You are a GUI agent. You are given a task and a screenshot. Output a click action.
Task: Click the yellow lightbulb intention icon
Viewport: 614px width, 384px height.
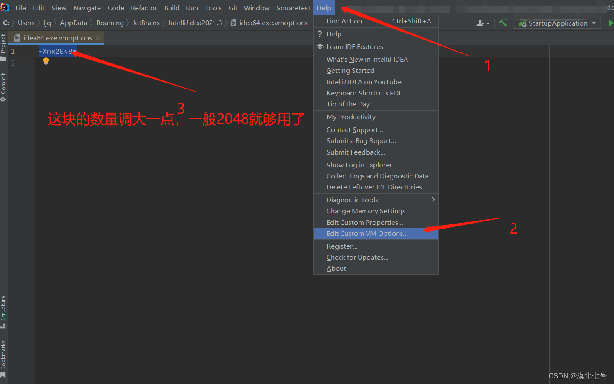point(46,62)
